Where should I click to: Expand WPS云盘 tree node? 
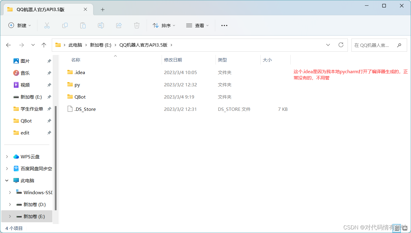7,157
